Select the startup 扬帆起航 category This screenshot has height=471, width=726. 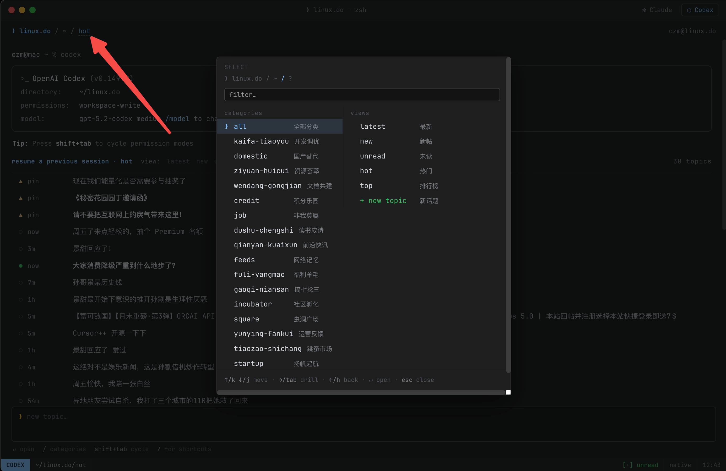coord(280,363)
